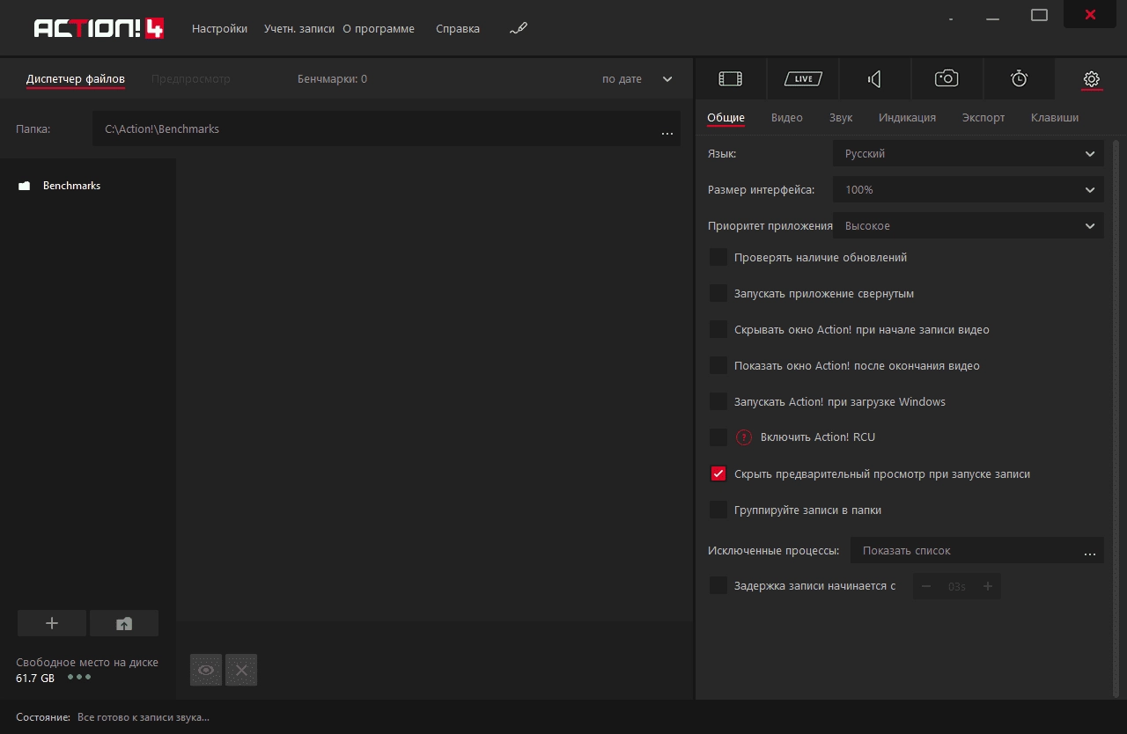Screen dimensions: 1127x734
Task: Expand the Размер интерфейса 100% dropdown
Action: [x=968, y=189]
